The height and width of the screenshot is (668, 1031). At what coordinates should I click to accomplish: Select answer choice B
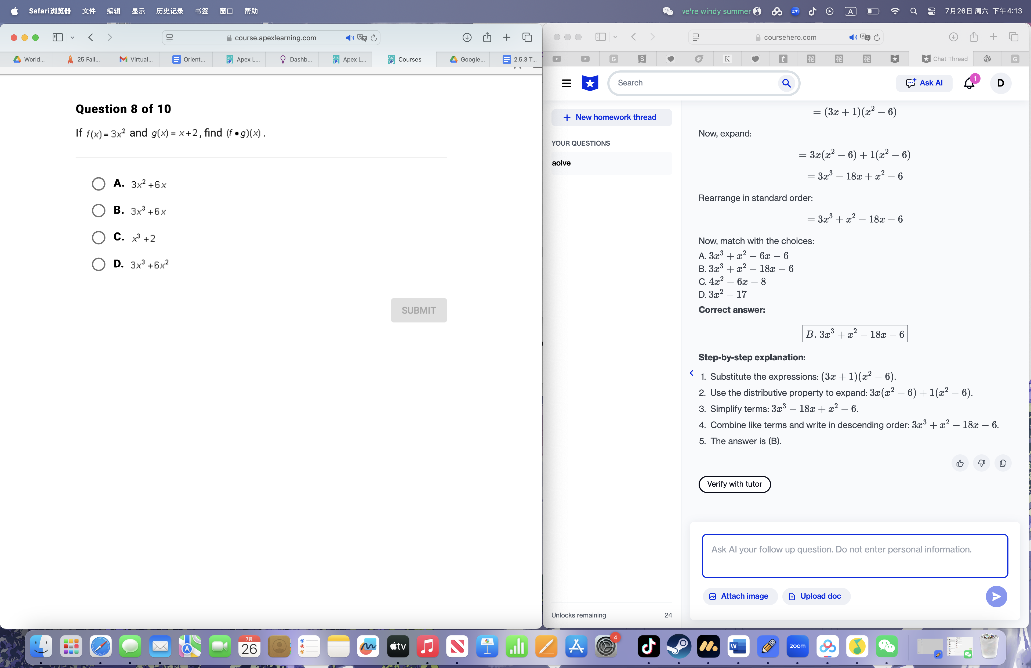point(98,211)
